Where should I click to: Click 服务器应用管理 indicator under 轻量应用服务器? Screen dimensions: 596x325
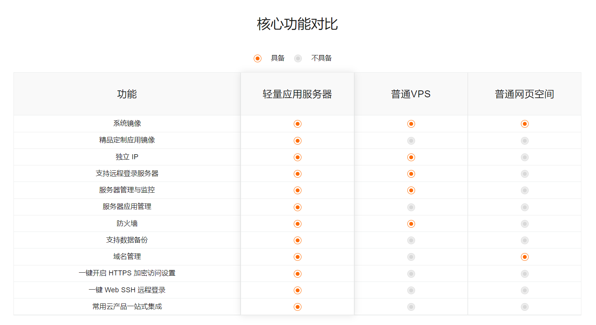[298, 207]
